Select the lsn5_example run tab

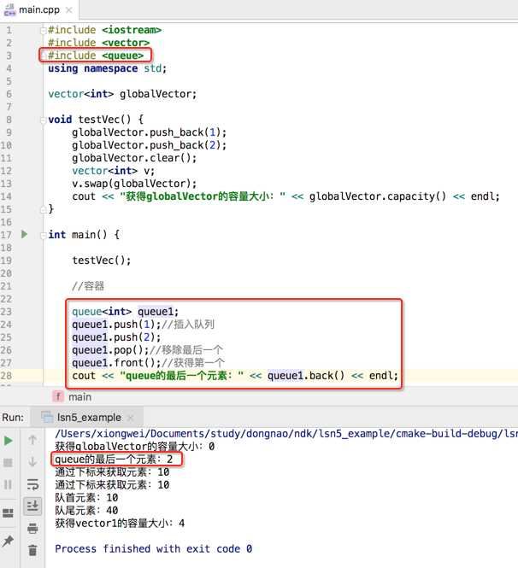pyautogui.click(x=89, y=418)
